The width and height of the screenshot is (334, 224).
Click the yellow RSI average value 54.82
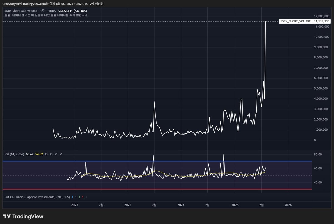point(39,154)
